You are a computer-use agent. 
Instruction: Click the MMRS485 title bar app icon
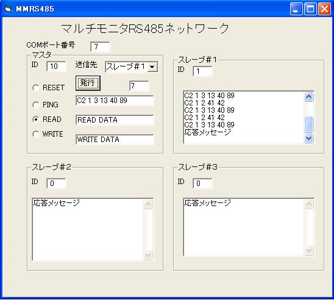click(8, 9)
